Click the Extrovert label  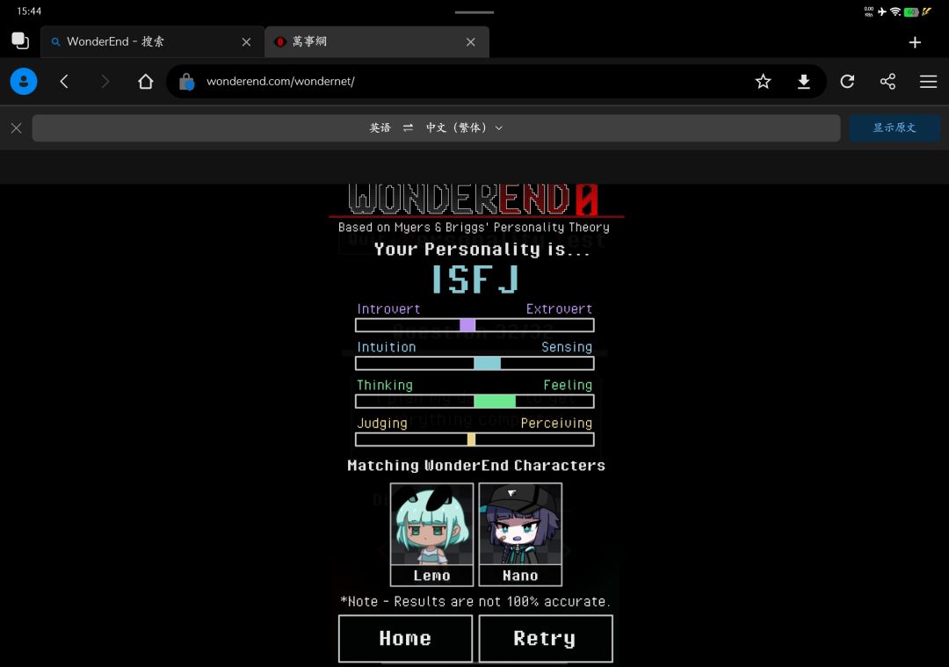559,309
